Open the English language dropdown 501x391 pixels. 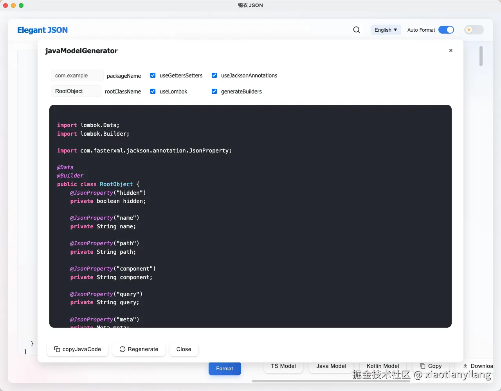(386, 30)
